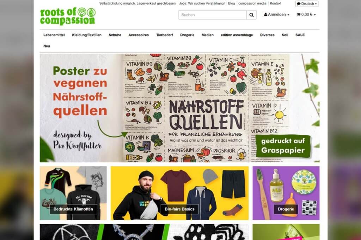Select the Kleidung/Textilien menu item
The width and height of the screenshot is (361, 240).
pos(87,35)
